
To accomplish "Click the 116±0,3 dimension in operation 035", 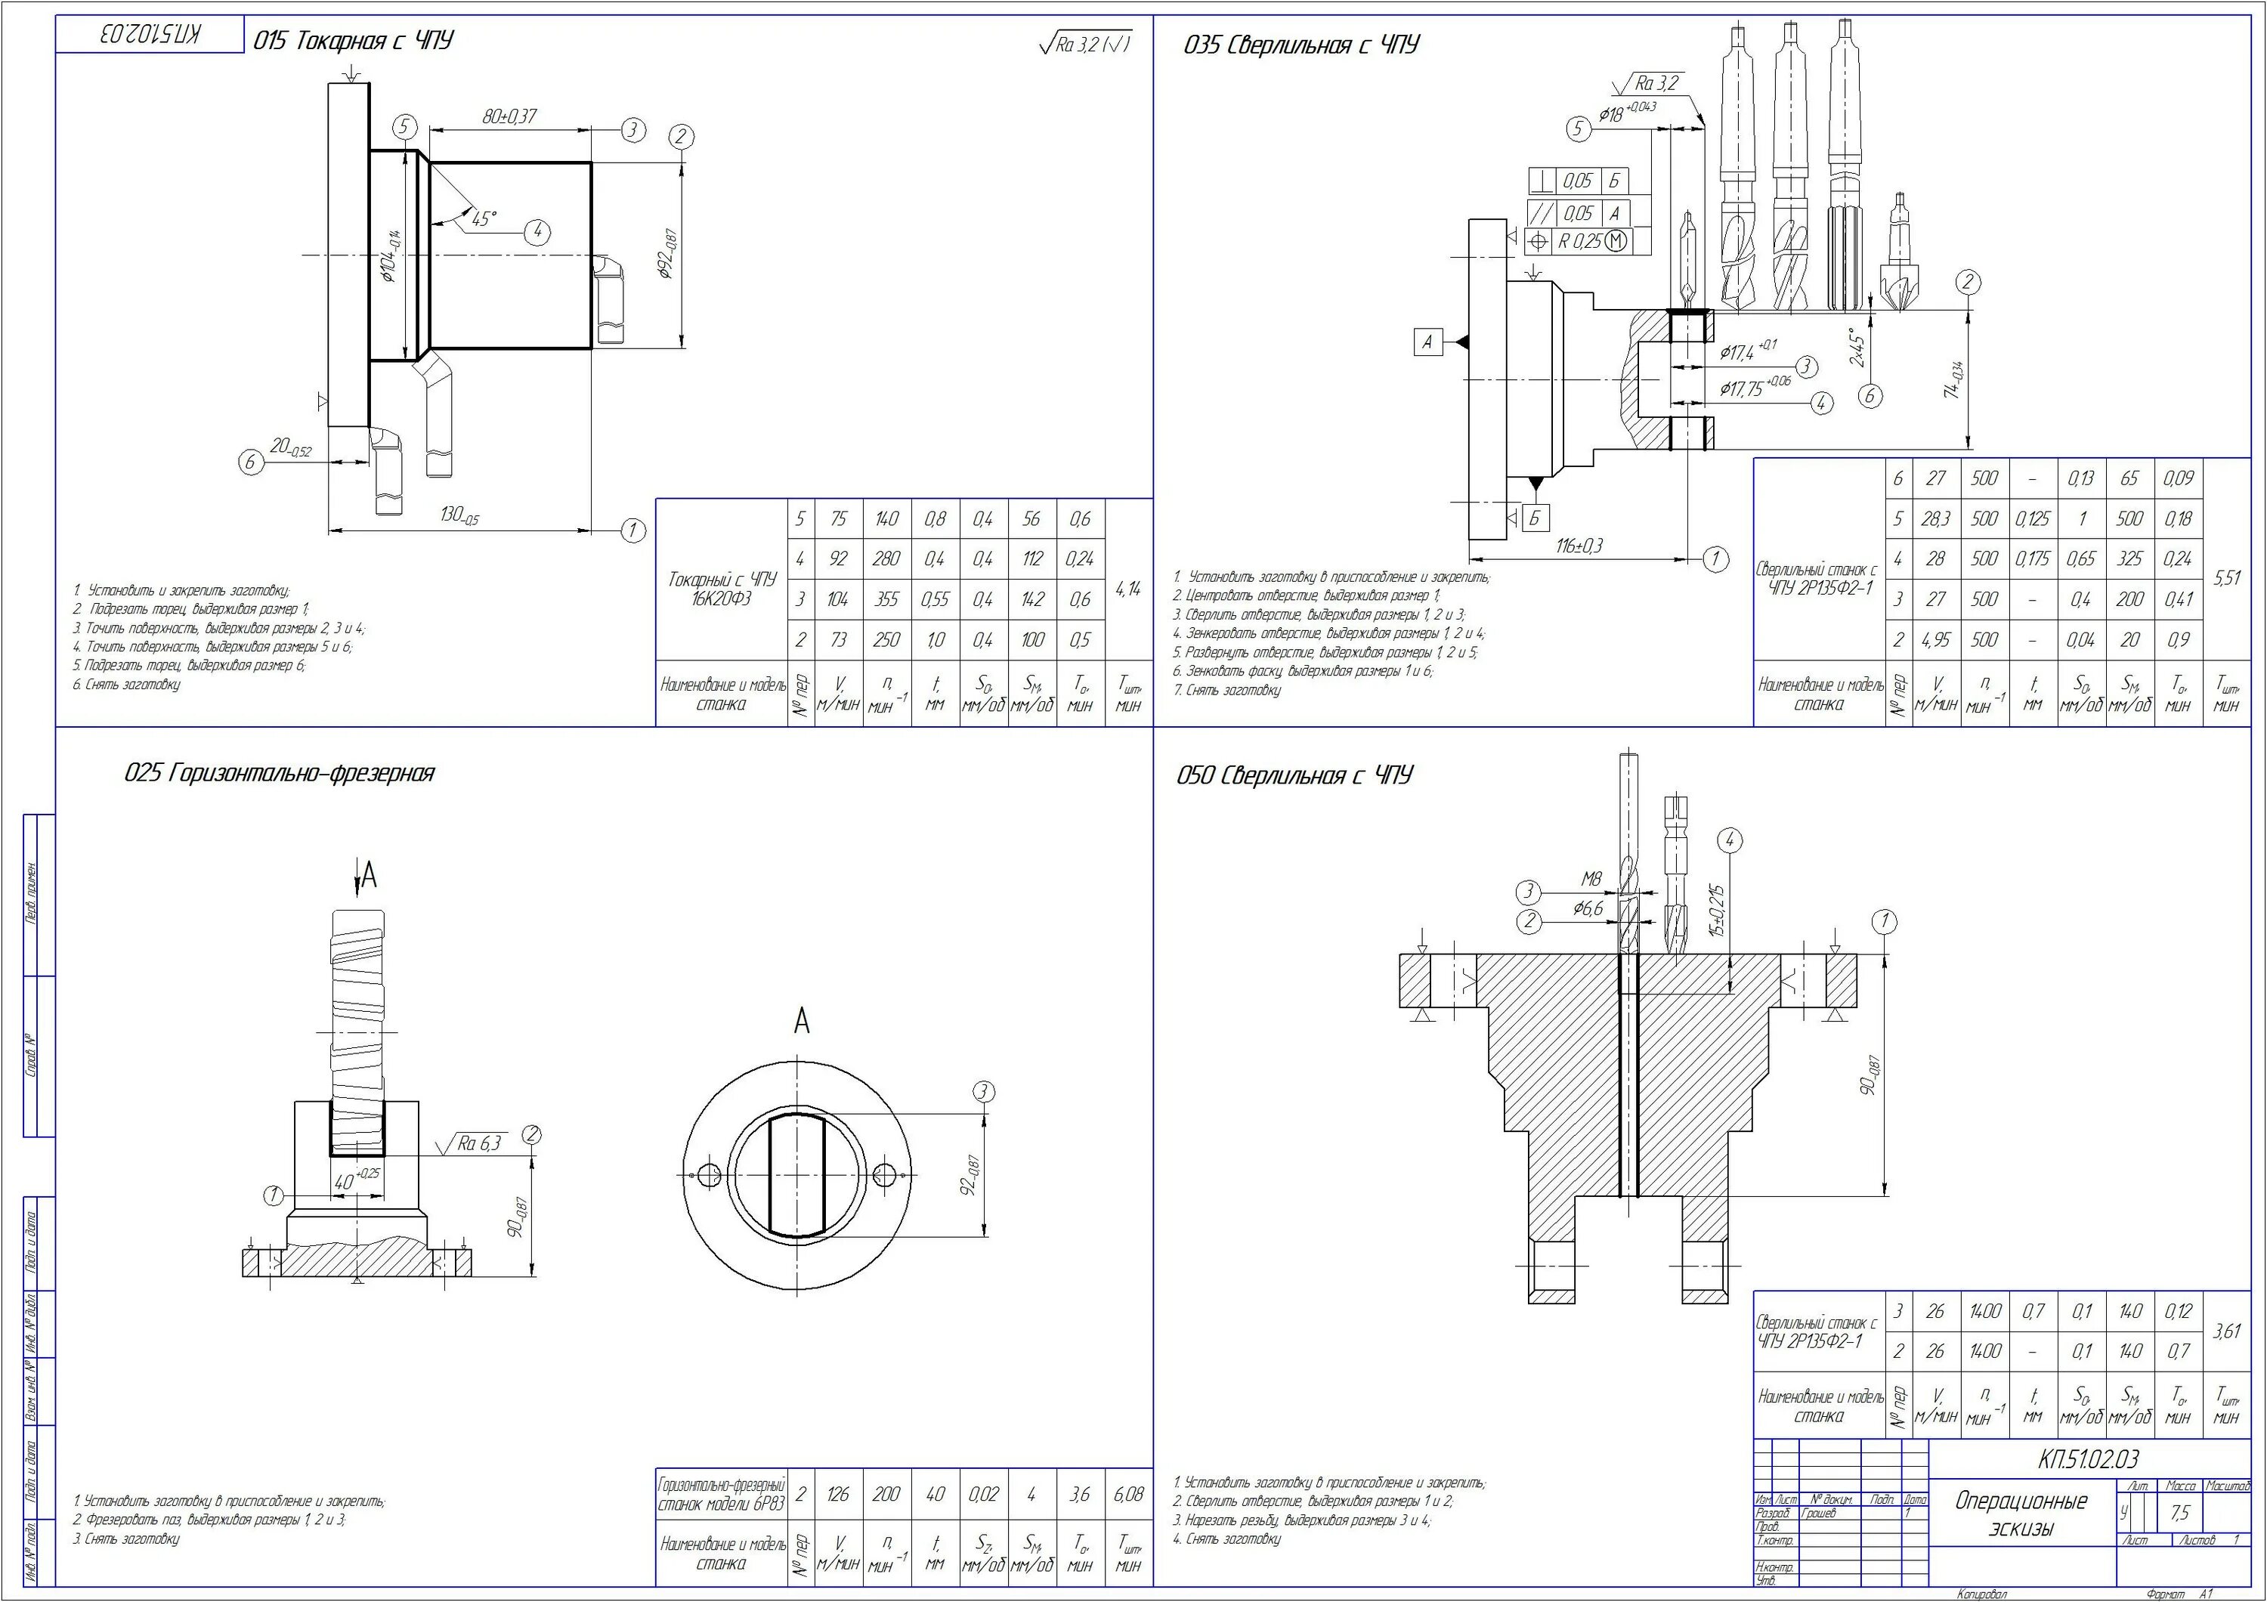I will [1580, 546].
